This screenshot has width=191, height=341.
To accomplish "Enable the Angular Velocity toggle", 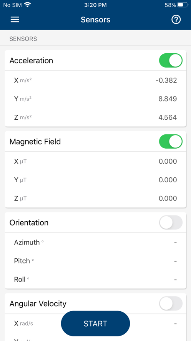I will (x=171, y=304).
